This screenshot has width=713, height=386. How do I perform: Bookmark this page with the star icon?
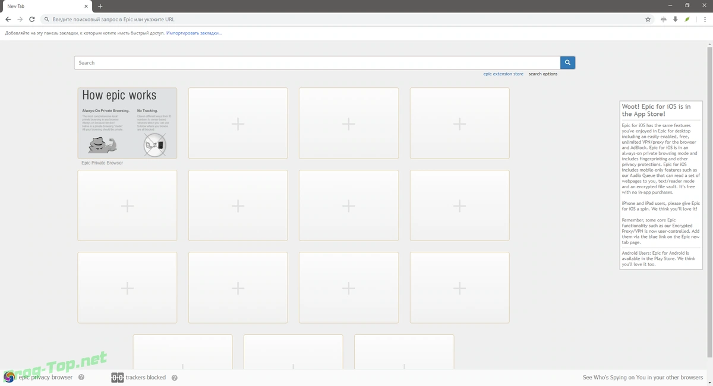pyautogui.click(x=648, y=20)
